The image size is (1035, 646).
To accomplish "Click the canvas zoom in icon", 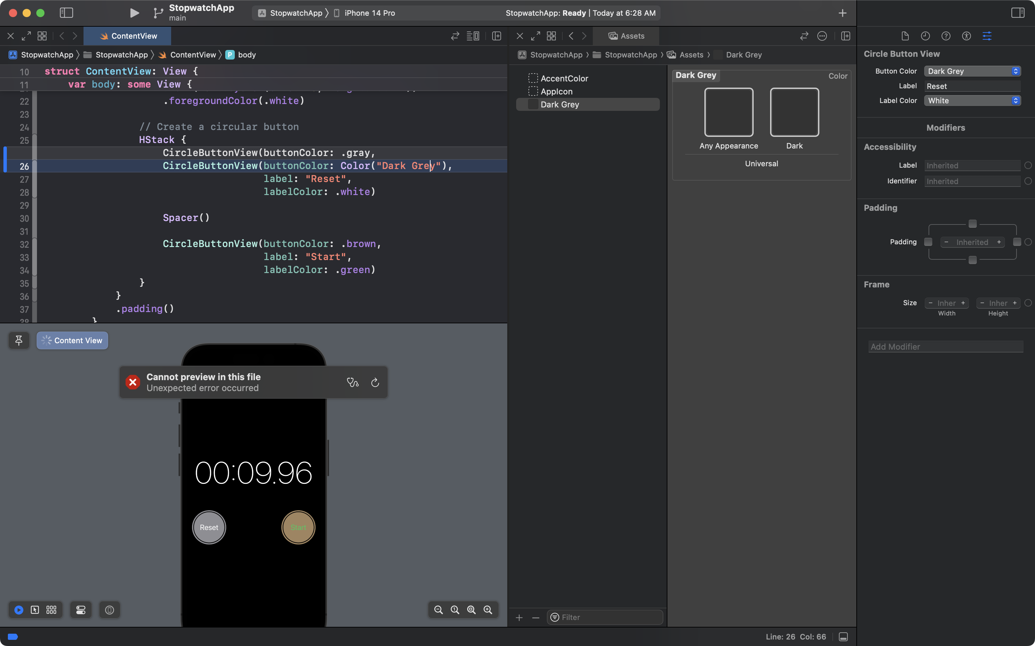I will 487,609.
